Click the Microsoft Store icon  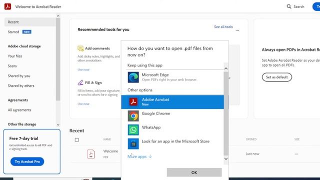click(133, 143)
